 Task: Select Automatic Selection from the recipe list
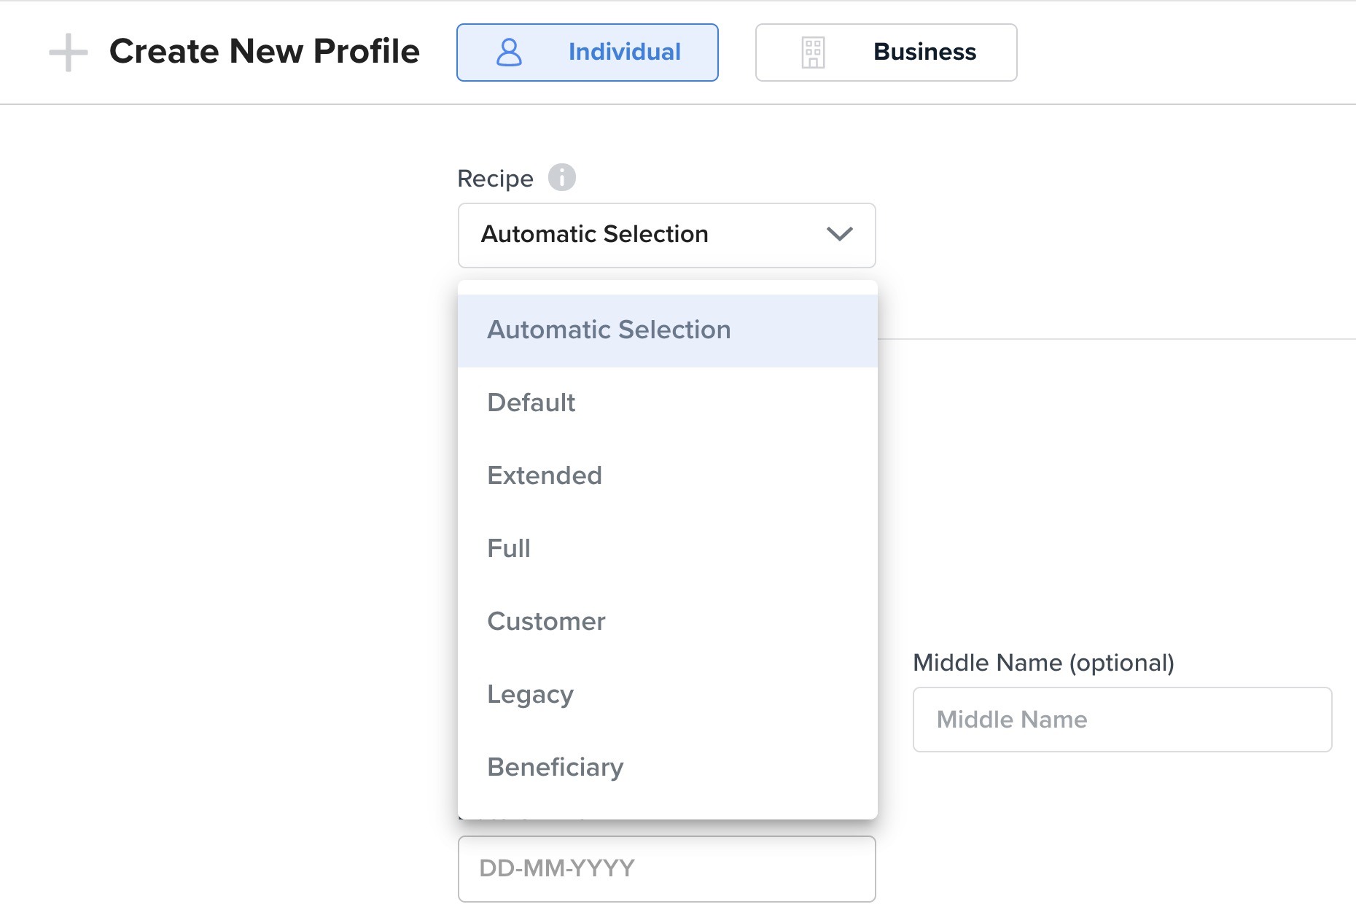click(x=609, y=330)
